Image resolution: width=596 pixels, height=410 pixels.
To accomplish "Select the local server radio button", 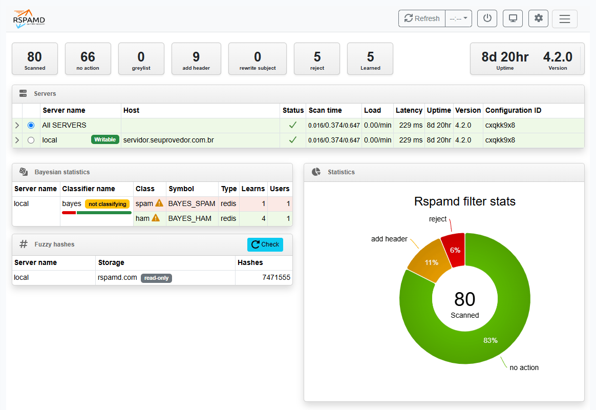I will point(31,140).
